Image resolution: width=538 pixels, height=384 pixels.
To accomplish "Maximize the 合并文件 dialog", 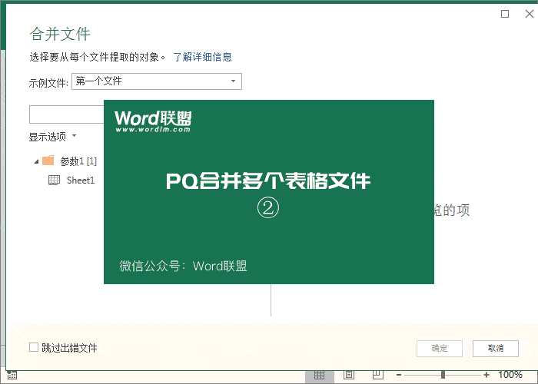I will click(x=505, y=14).
